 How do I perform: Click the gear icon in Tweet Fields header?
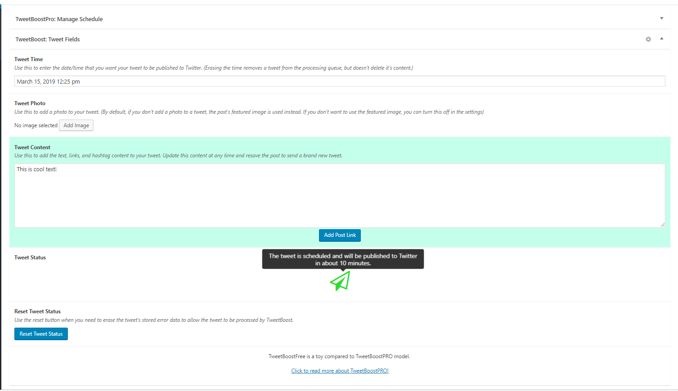[x=648, y=40]
